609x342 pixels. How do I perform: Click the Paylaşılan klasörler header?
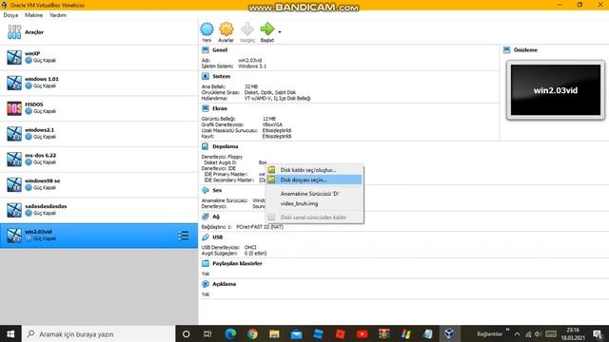[237, 263]
